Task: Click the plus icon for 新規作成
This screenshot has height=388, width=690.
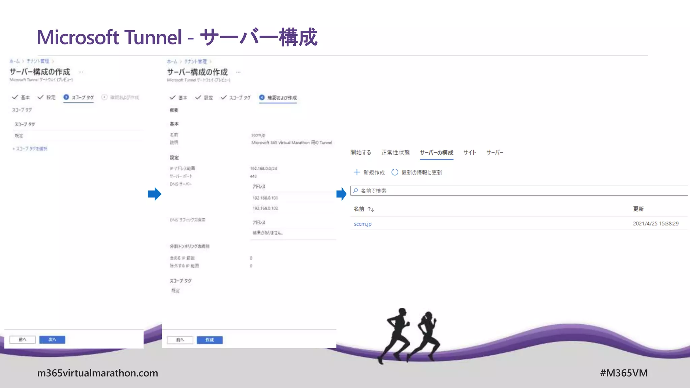Action: tap(356, 172)
